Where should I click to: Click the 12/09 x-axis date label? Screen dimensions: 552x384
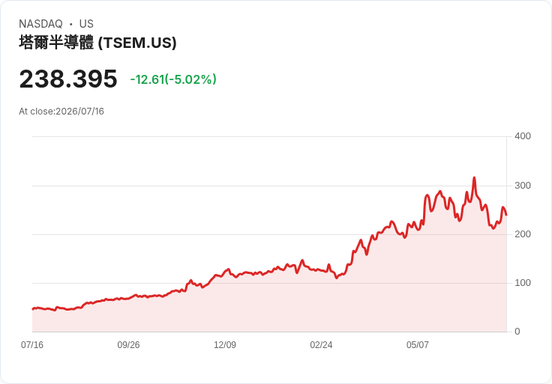pos(225,345)
